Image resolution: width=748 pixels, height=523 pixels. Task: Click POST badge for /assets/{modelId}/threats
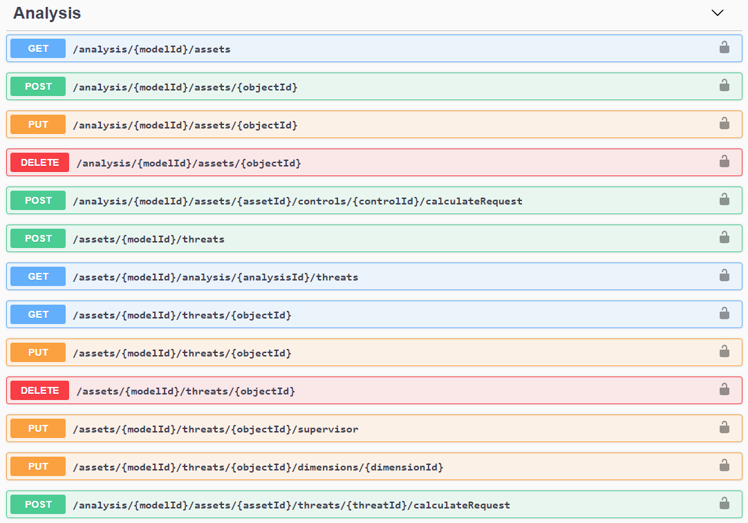pos(38,239)
